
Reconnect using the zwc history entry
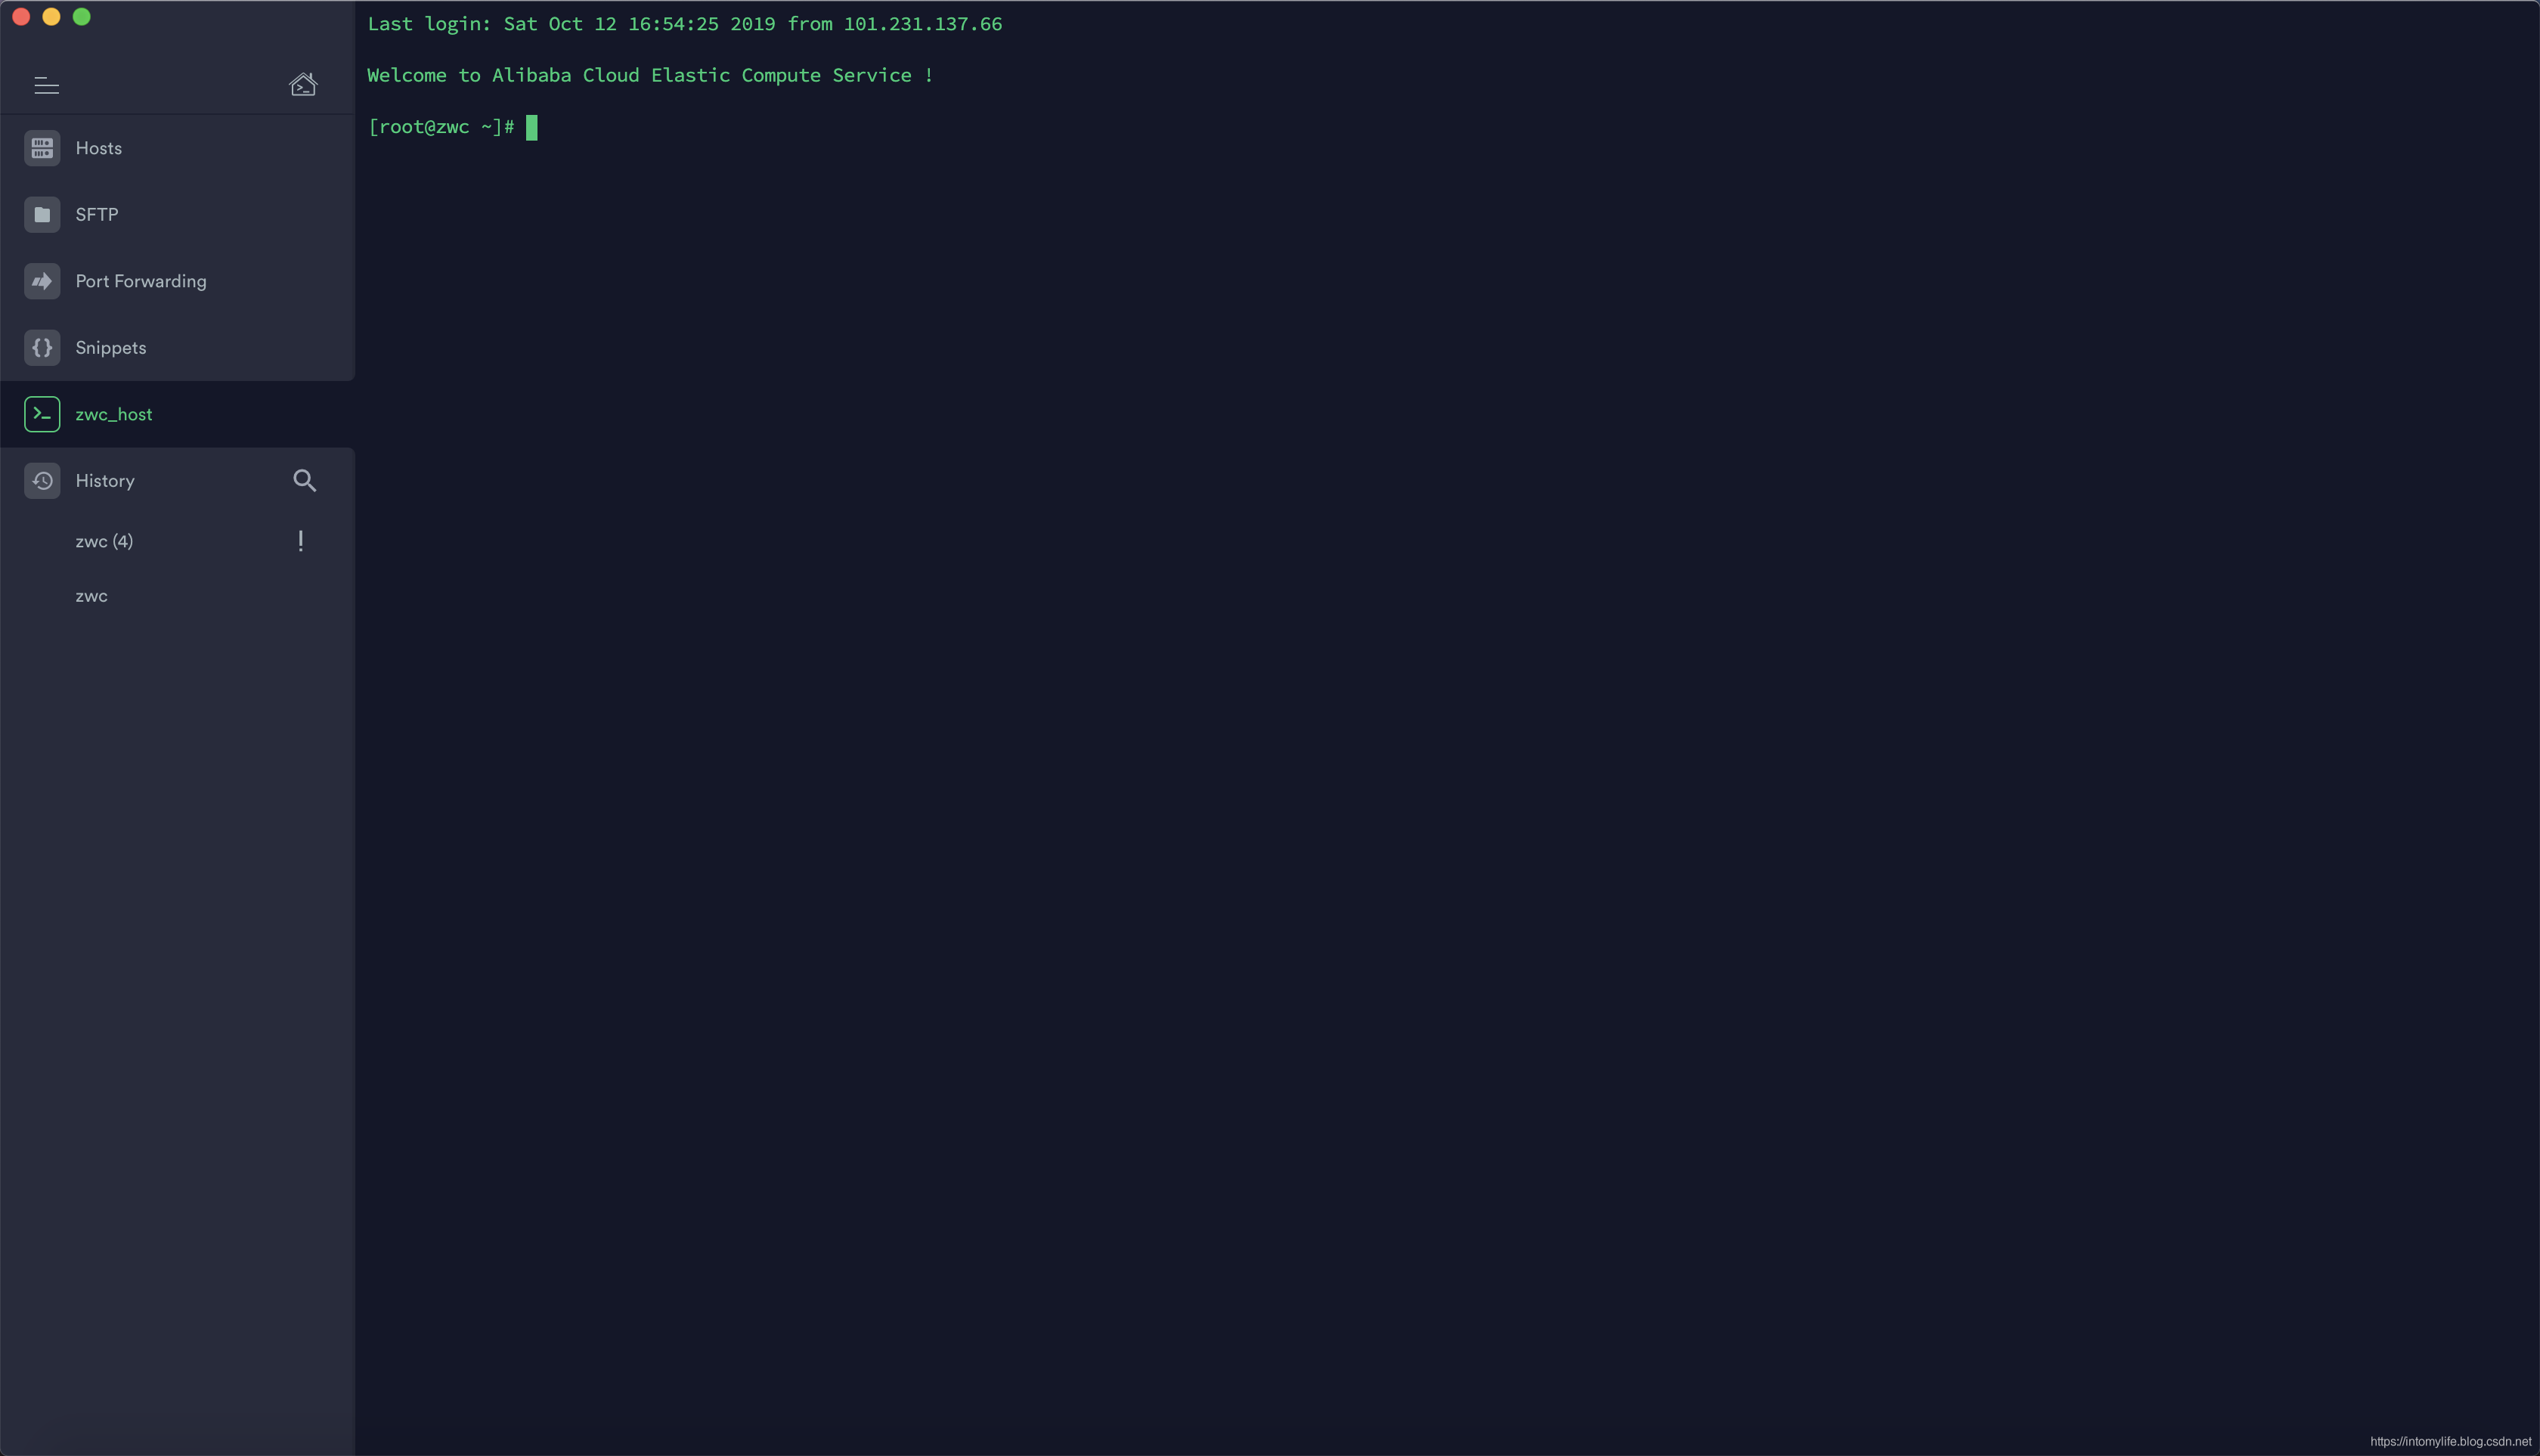[x=91, y=596]
